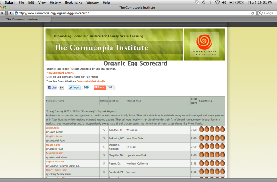Click The Cornucopia Institute banner title

[101, 48]
